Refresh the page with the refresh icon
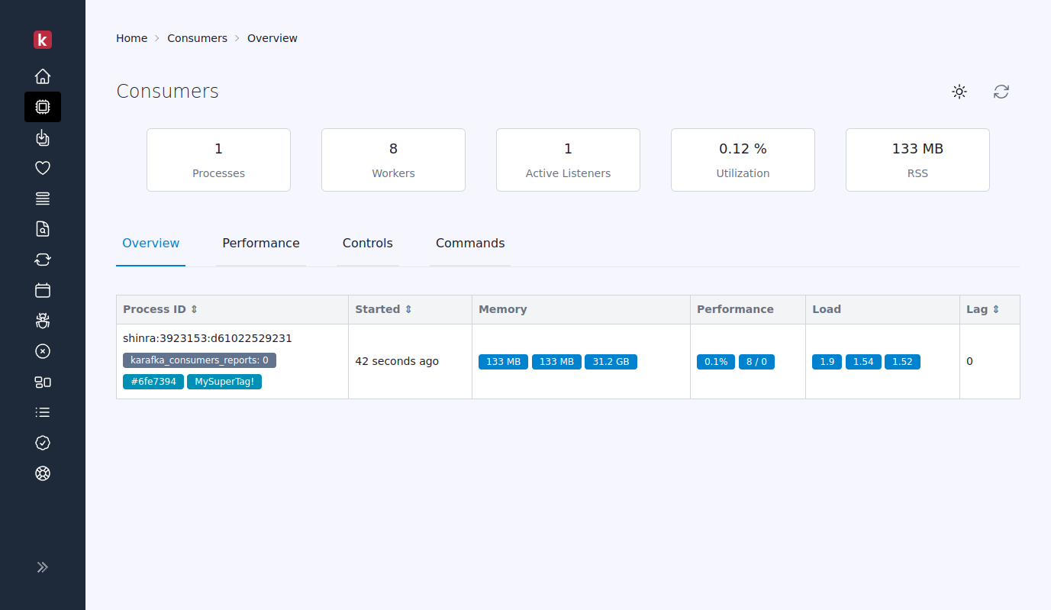 1001,92
